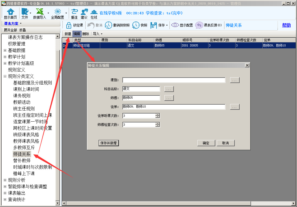Image resolution: width=297 pixels, height=207 pixels.
Task: Click 新建 in the list toolbar
Action: [68, 34]
